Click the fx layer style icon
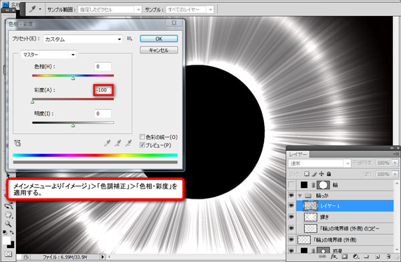Image resolution: width=401 pixels, height=262 pixels. point(333,257)
